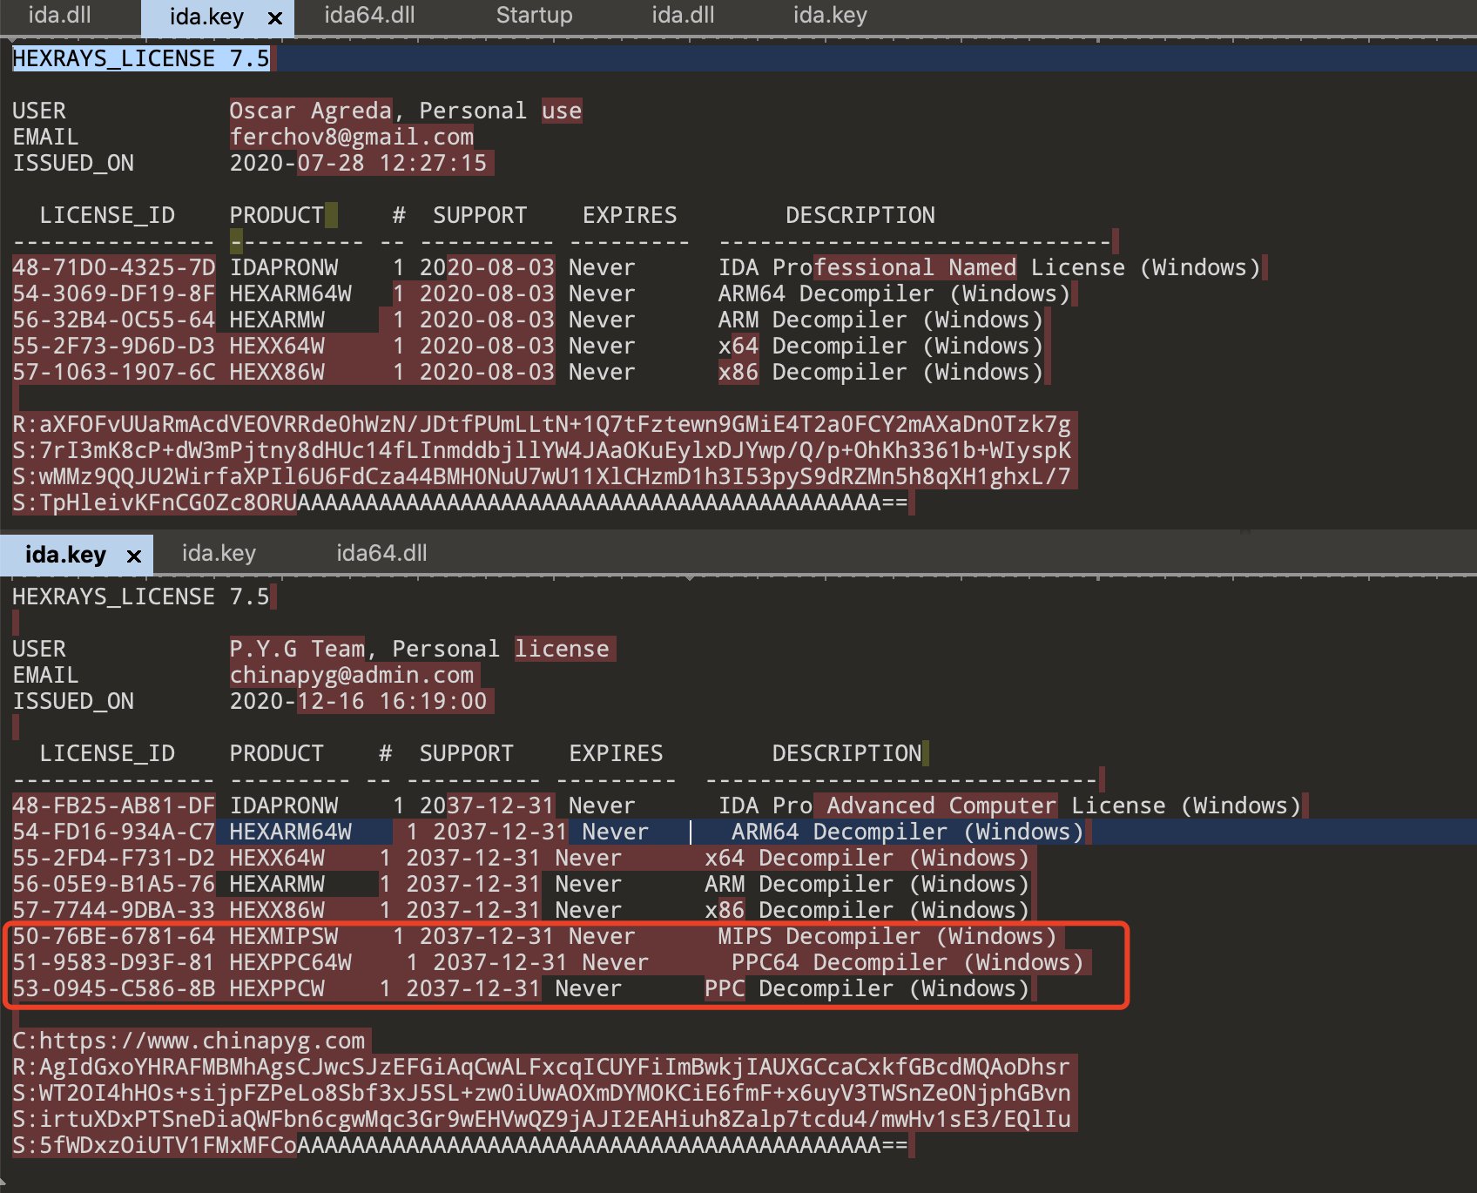Open the ida64.dll tab in the lower pane

[x=381, y=554]
